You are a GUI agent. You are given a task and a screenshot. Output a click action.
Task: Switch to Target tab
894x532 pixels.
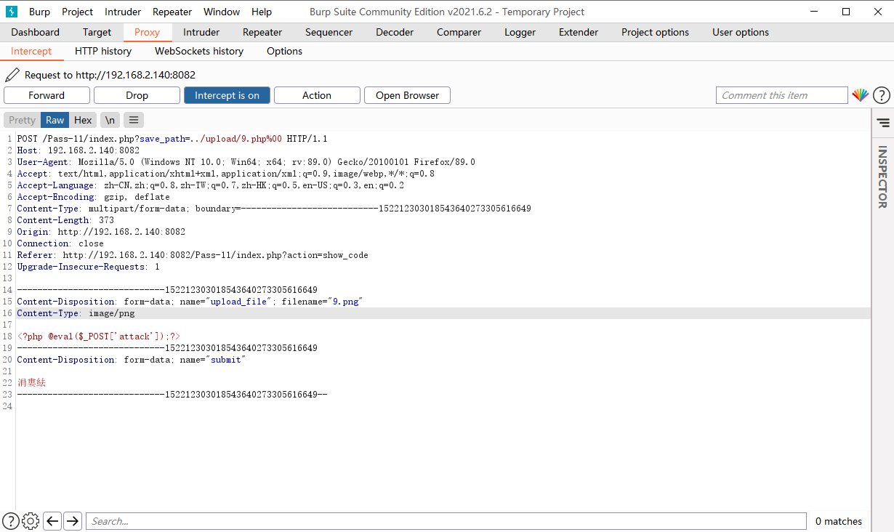point(97,32)
